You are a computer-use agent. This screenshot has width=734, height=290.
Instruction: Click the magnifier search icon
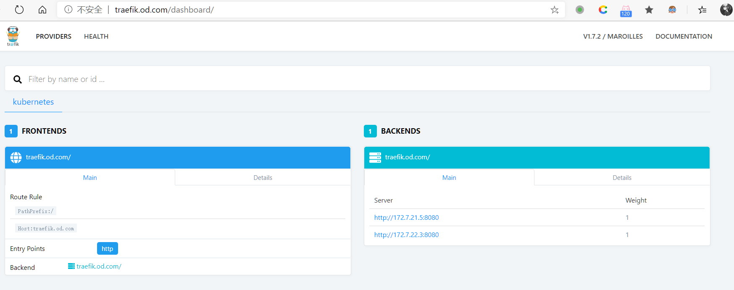[x=18, y=79]
